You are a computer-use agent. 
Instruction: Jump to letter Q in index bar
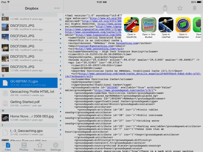(x=61, y=98)
